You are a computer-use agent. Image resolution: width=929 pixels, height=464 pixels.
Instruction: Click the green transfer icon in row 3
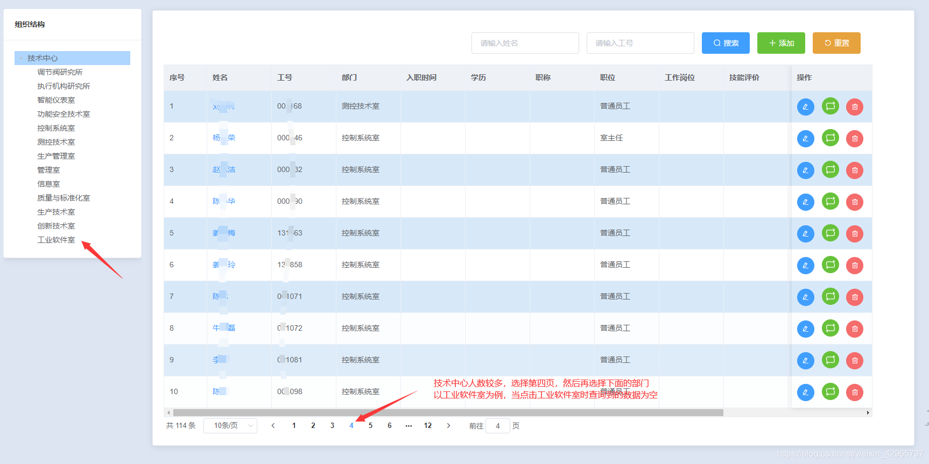[x=831, y=169]
